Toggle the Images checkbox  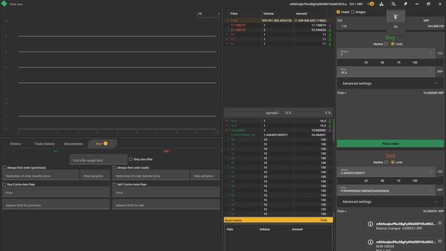pos(353,12)
